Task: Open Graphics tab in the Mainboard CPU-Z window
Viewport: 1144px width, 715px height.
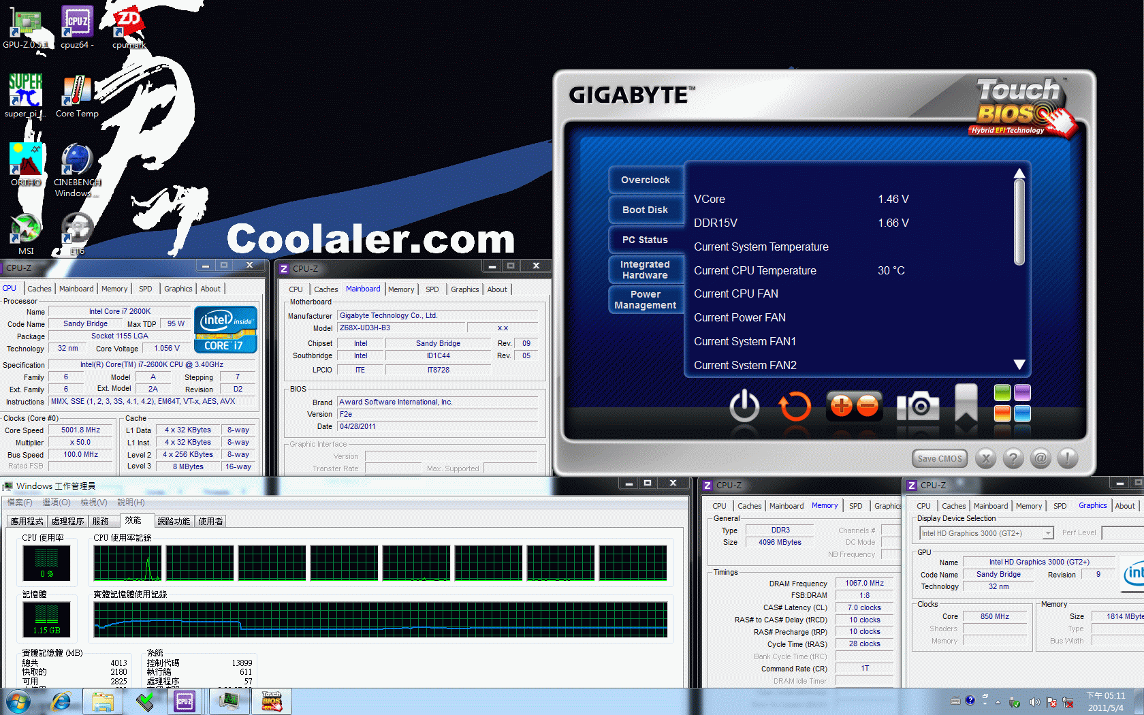Action: [x=465, y=289]
